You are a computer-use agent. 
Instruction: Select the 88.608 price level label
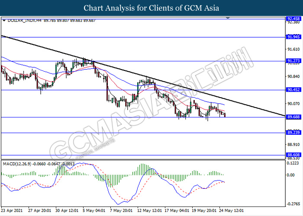293,155
